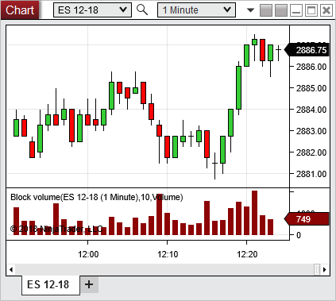Screen dimensions: 336x301
Task: Click the red Chart title label
Action: [20, 10]
